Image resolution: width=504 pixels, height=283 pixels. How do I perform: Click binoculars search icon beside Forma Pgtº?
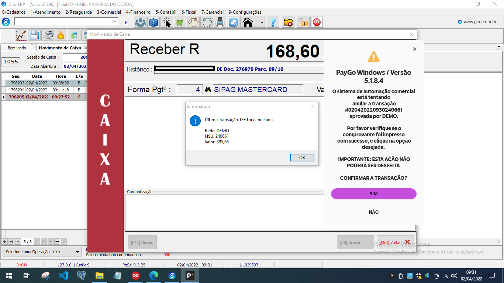[x=208, y=90]
